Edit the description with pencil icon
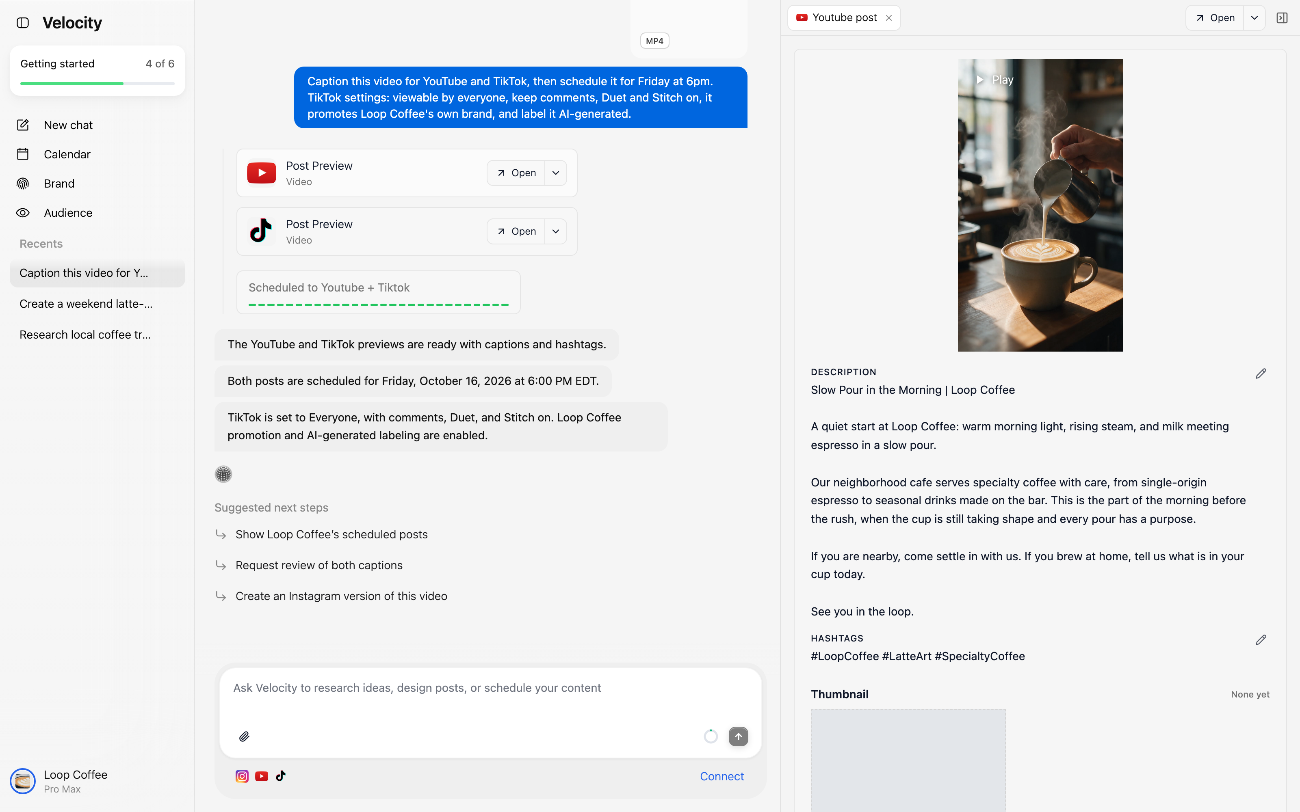Image resolution: width=1300 pixels, height=812 pixels. click(1261, 374)
